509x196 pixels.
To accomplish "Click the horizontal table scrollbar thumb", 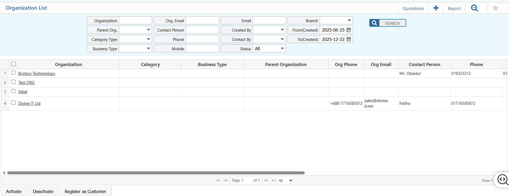I will pyautogui.click(x=156, y=173).
